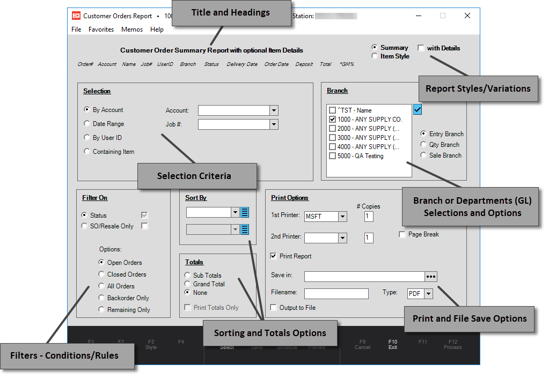Select the SO/Resale Only filter
The height and width of the screenshot is (379, 549).
click(x=84, y=226)
